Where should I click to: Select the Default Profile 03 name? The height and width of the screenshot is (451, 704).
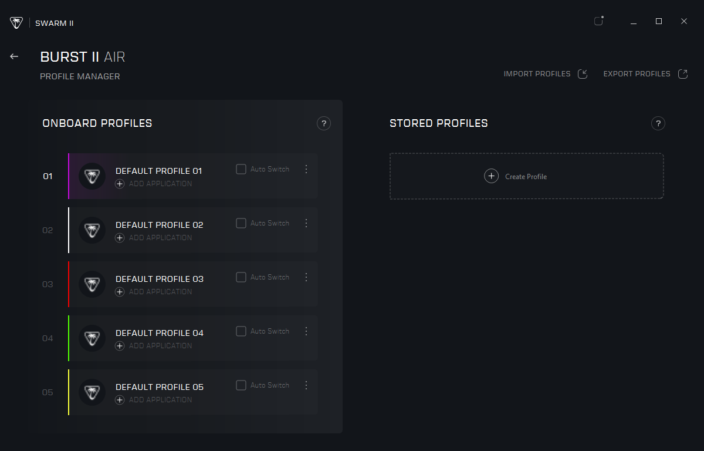(x=160, y=279)
